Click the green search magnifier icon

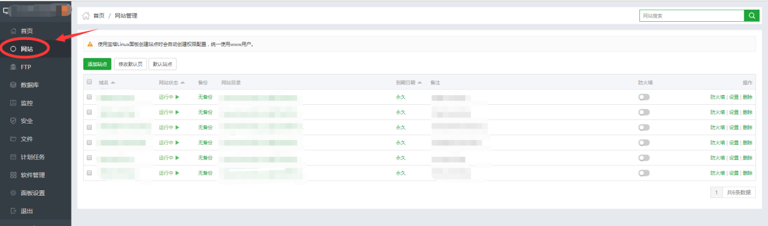(x=752, y=16)
